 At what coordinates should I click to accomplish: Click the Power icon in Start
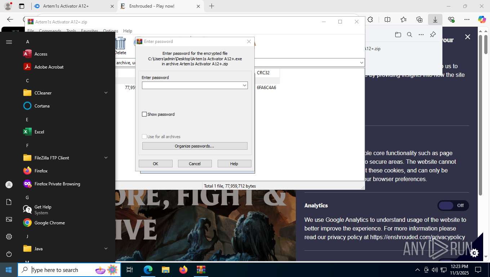9,254
